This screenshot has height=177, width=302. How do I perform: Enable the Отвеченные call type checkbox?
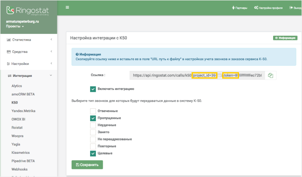[x=93, y=111]
